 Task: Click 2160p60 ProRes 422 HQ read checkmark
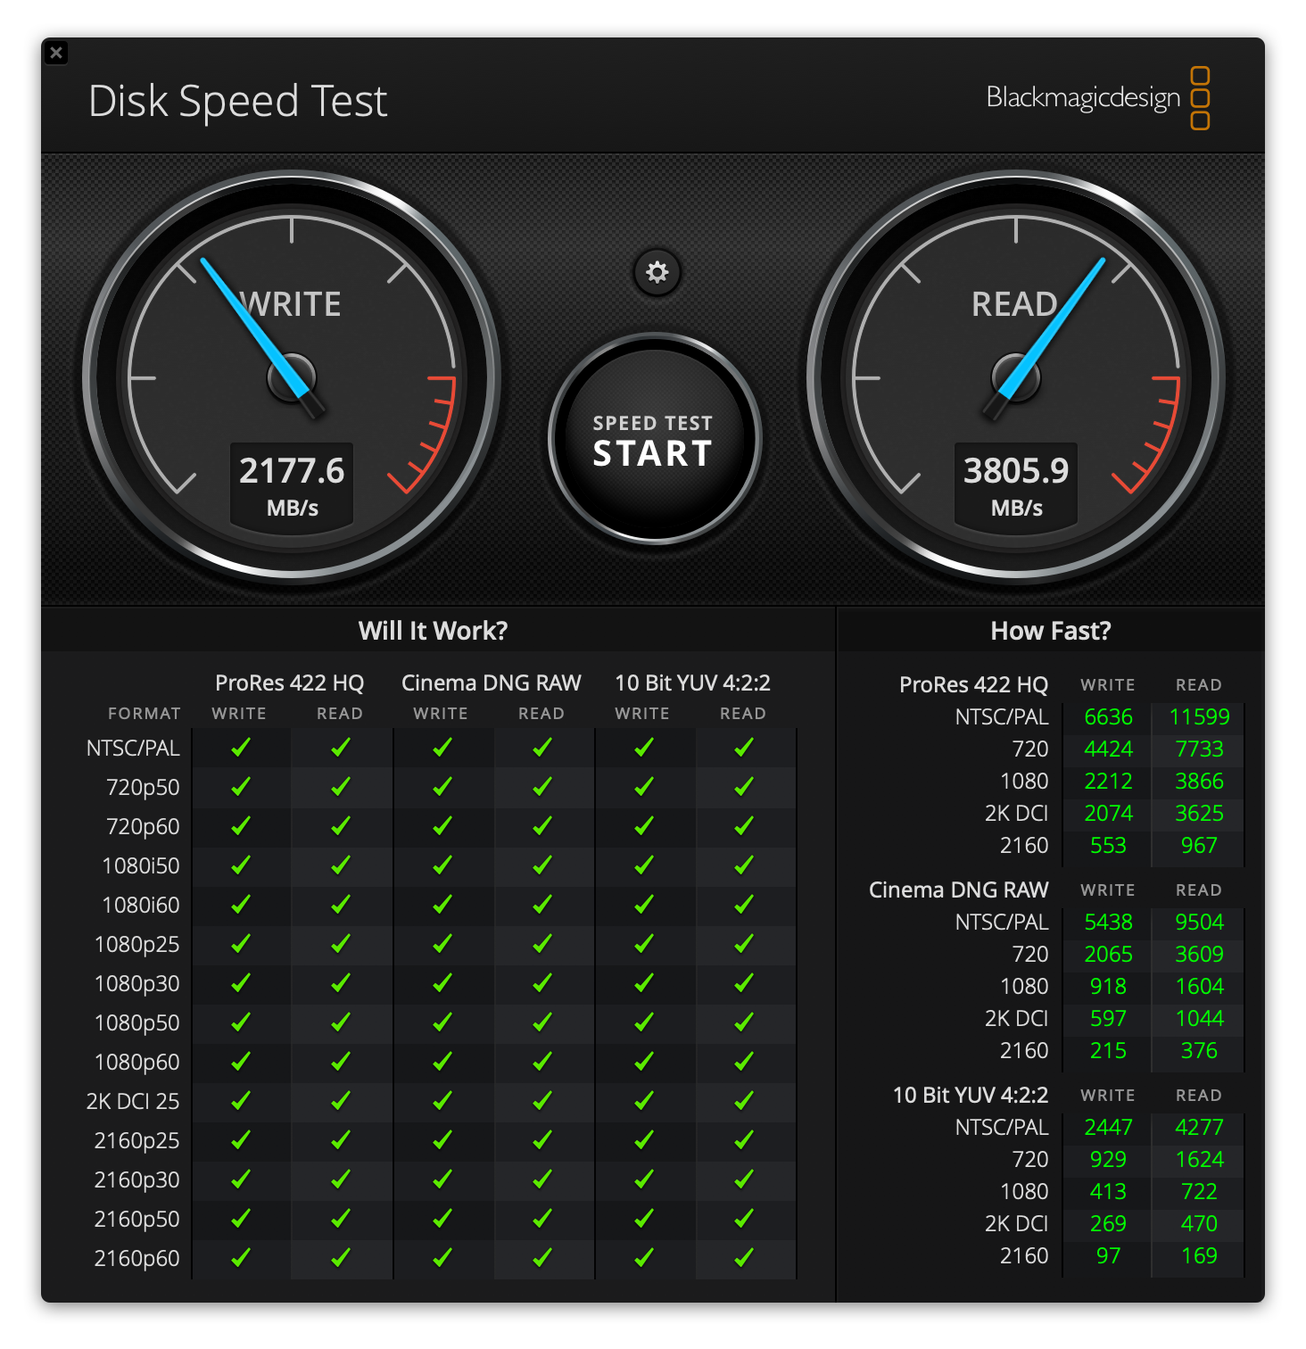click(341, 1258)
